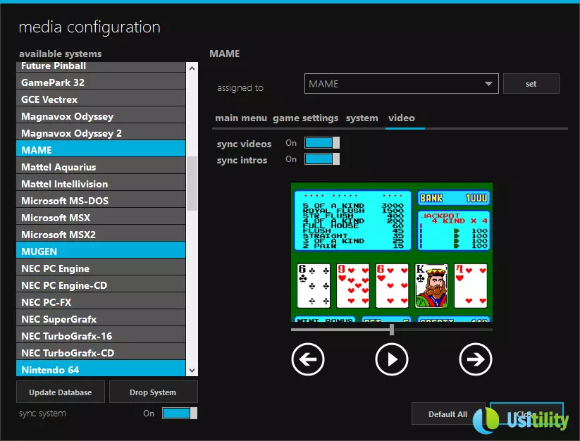Screen dimensions: 580x441
Task: Turn off the sync system switch
Action: [179, 414]
